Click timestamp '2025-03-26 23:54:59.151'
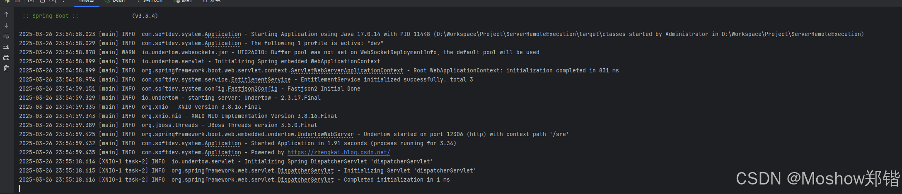This screenshot has height=194, width=902. coord(57,89)
